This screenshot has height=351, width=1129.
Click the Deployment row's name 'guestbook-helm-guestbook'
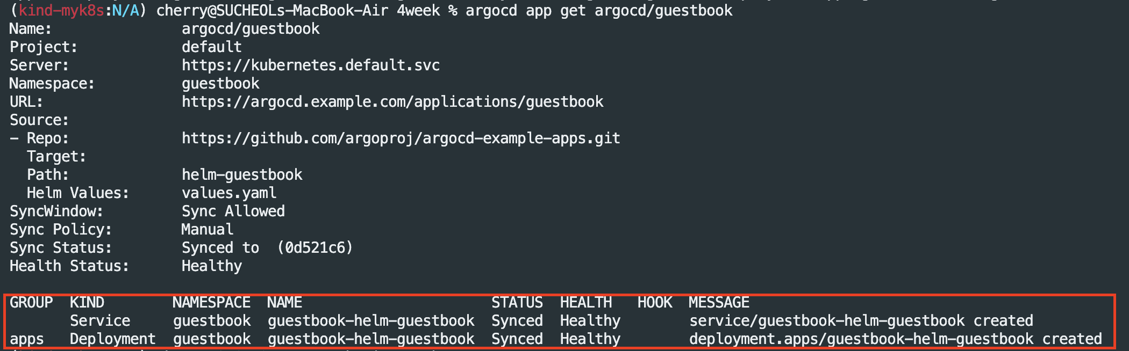[x=371, y=339]
